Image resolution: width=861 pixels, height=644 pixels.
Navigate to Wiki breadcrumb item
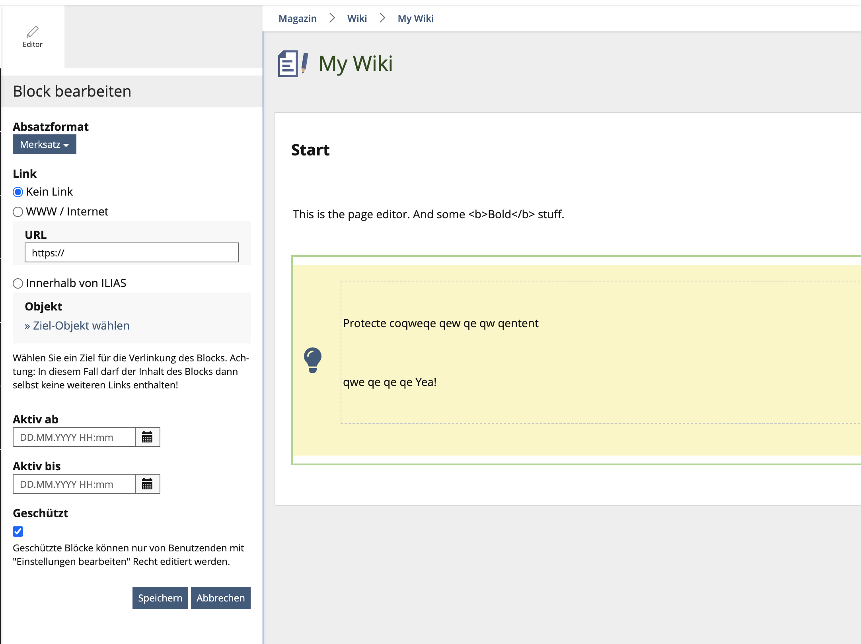[357, 18]
